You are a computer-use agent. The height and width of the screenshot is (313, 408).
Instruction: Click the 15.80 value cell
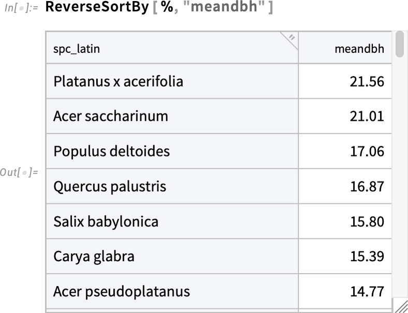(x=345, y=221)
